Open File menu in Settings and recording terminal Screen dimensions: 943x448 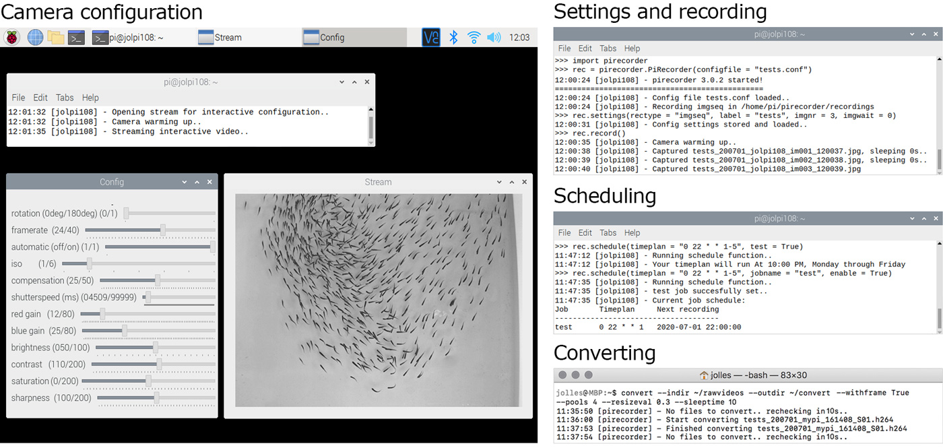pos(564,49)
